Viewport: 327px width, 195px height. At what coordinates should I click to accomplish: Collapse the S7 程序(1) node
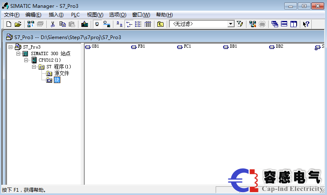tap(34, 67)
